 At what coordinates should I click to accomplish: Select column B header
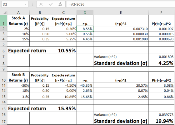(40, 12)
